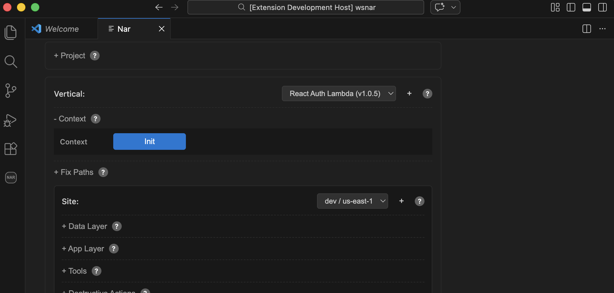The image size is (614, 293).
Task: Open the NAR extension sidebar panel
Action: coord(11,177)
